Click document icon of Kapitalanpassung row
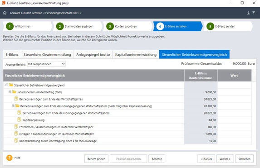Image resolution: width=260 pixels, height=168 pixels. (x=19, y=120)
